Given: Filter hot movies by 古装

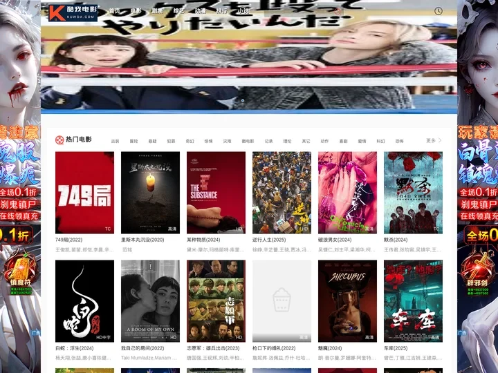Looking at the screenshot, I should [115, 141].
